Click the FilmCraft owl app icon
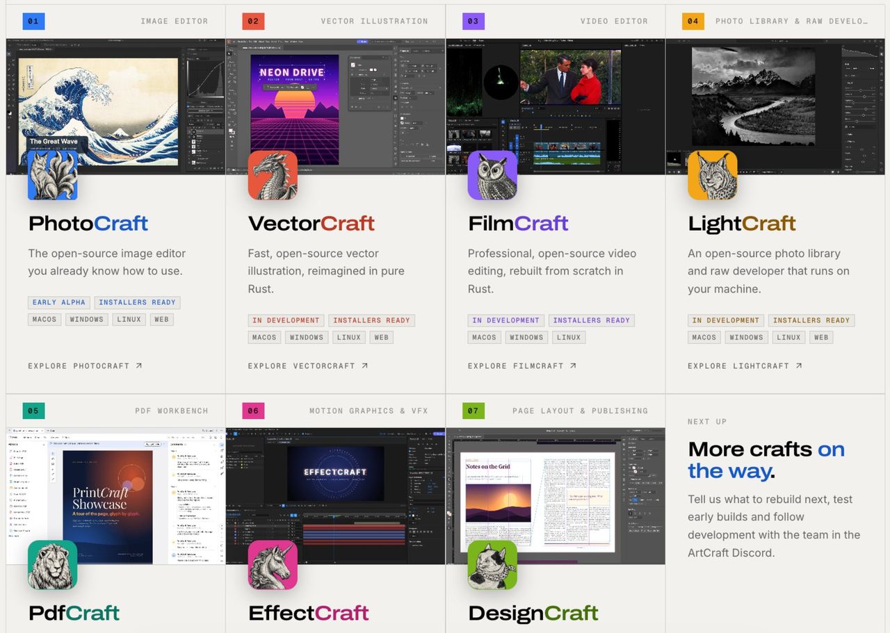 point(492,176)
